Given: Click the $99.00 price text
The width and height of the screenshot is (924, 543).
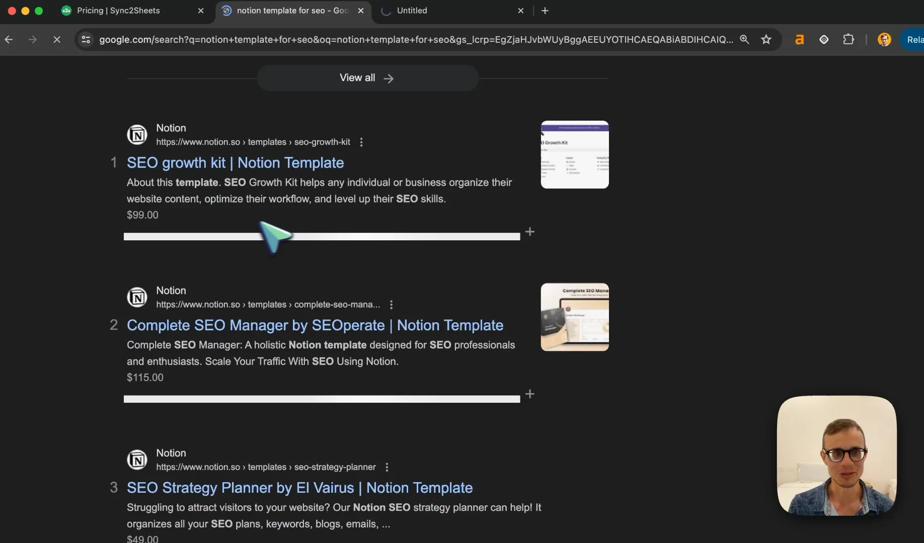Looking at the screenshot, I should pyautogui.click(x=142, y=215).
